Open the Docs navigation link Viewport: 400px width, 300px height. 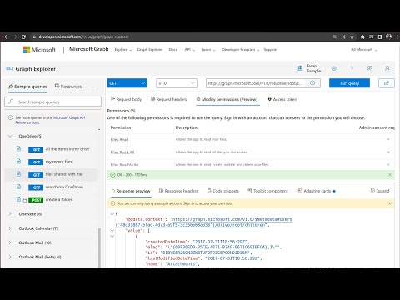[x=173, y=50]
